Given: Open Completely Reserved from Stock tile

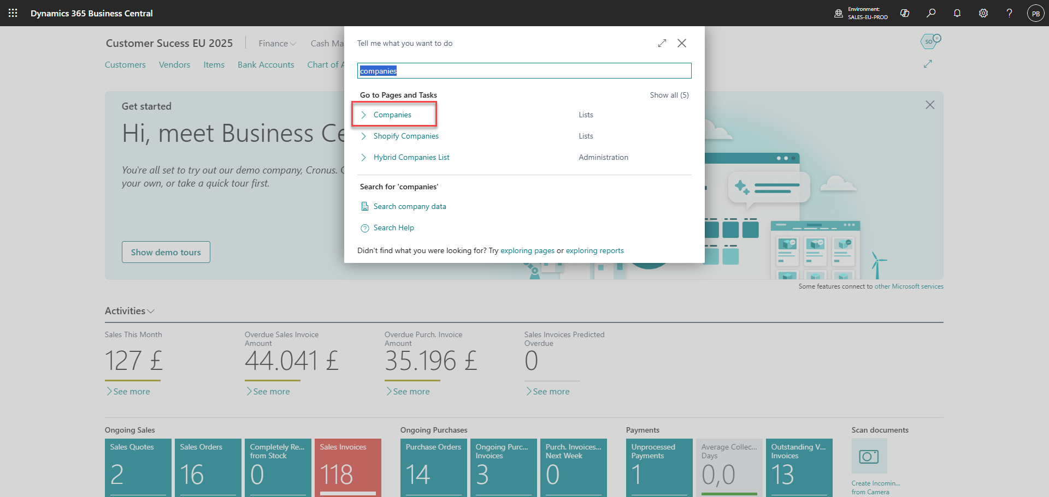Looking at the screenshot, I should pos(278,468).
